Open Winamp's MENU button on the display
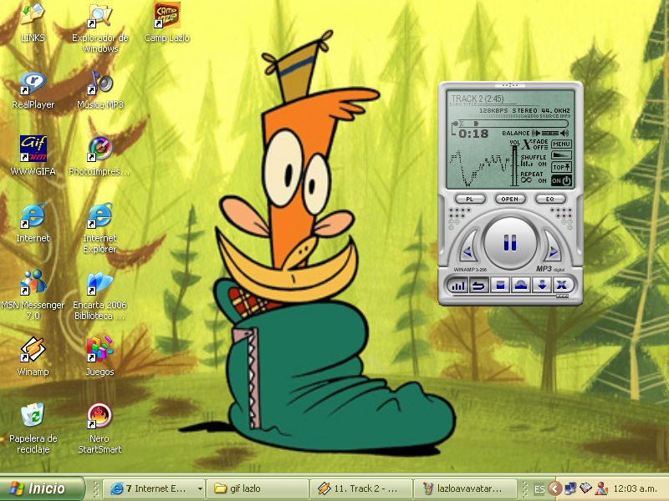 561,144
